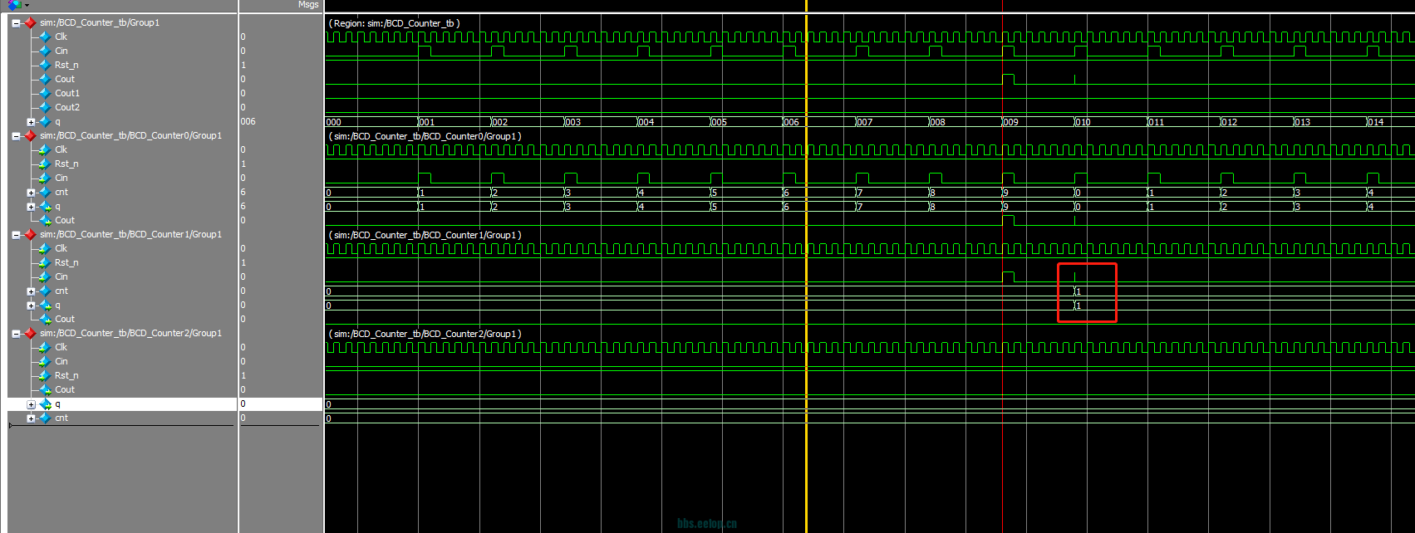Screen dimensions: 1415x533
Task: Click Cout1 signal icon
Action: point(46,94)
